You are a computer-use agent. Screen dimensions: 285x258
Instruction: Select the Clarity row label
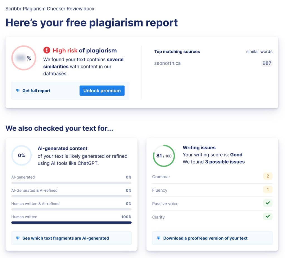(158, 217)
